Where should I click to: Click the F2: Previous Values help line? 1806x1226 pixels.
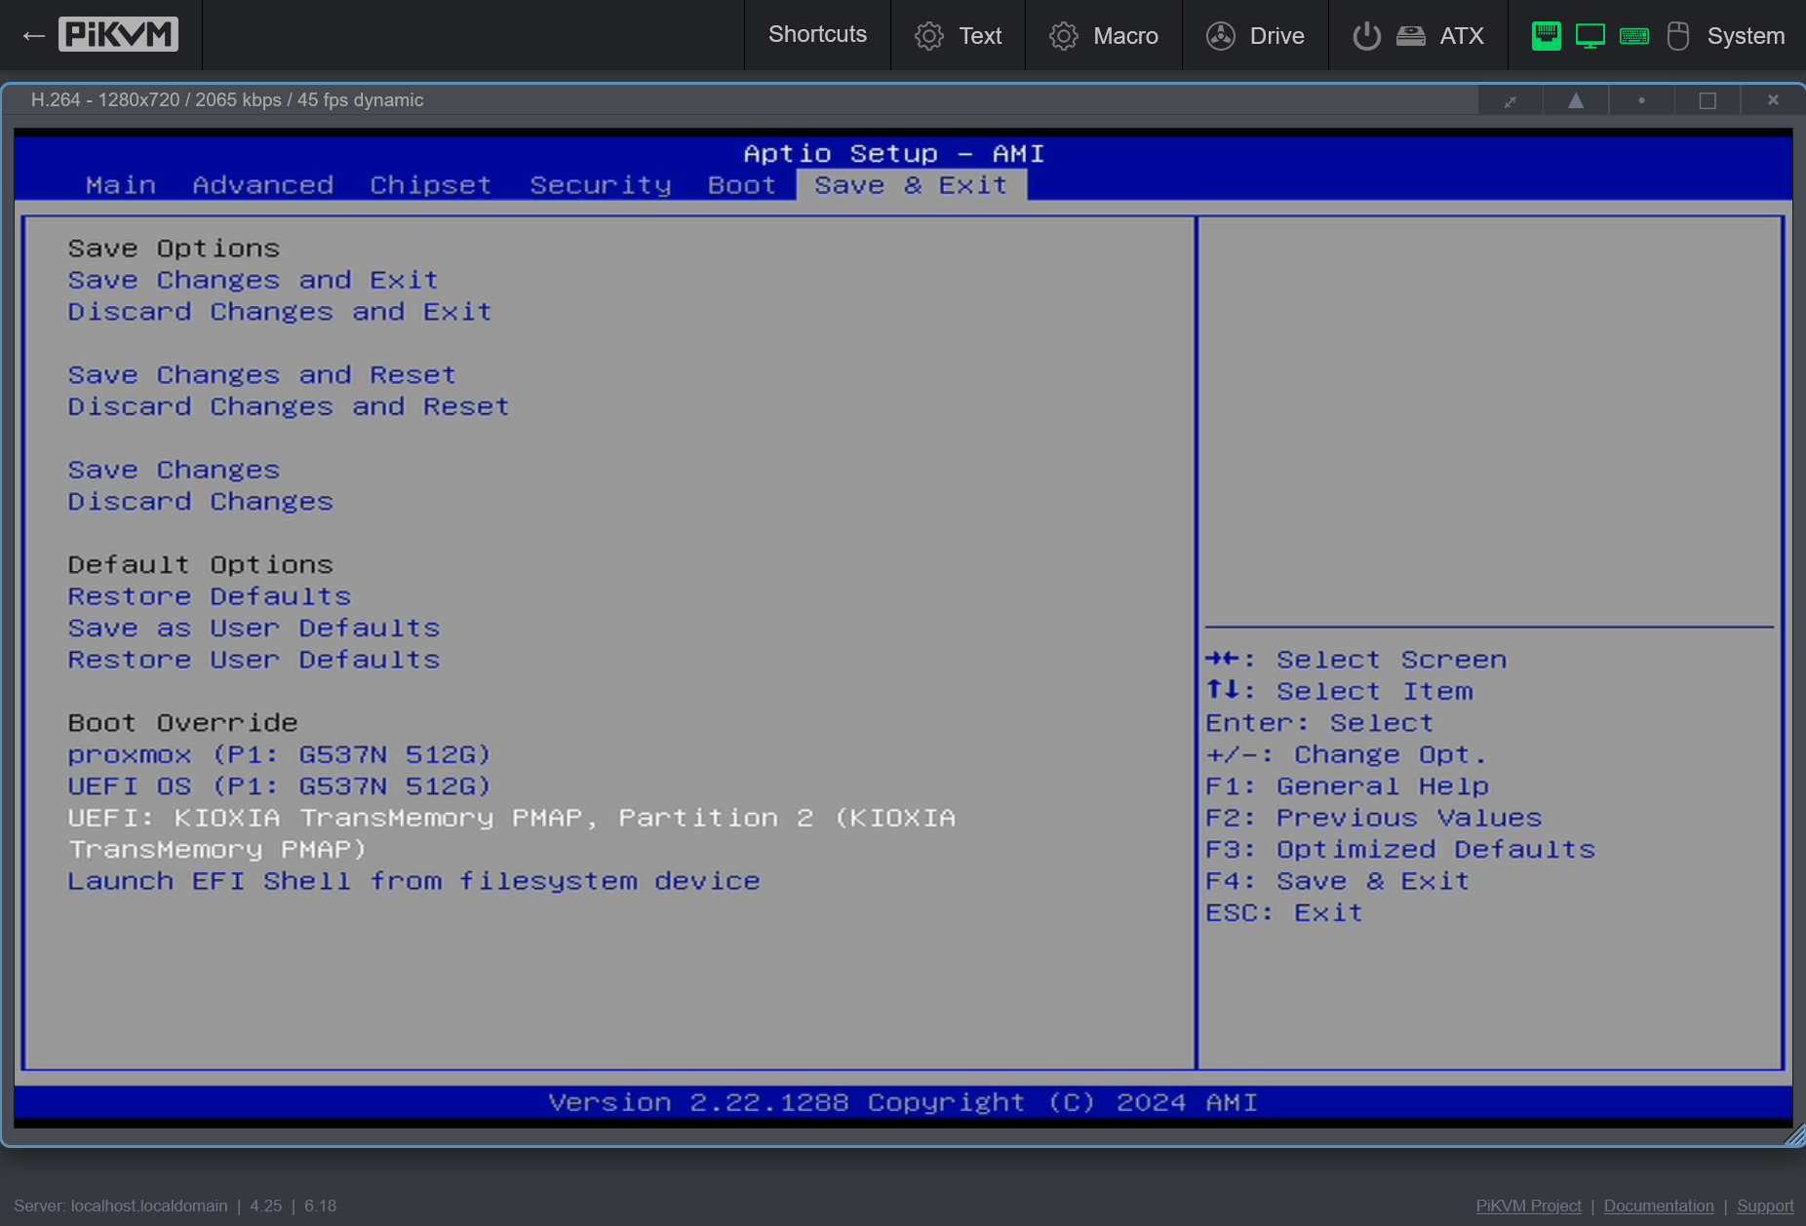[x=1374, y=819]
